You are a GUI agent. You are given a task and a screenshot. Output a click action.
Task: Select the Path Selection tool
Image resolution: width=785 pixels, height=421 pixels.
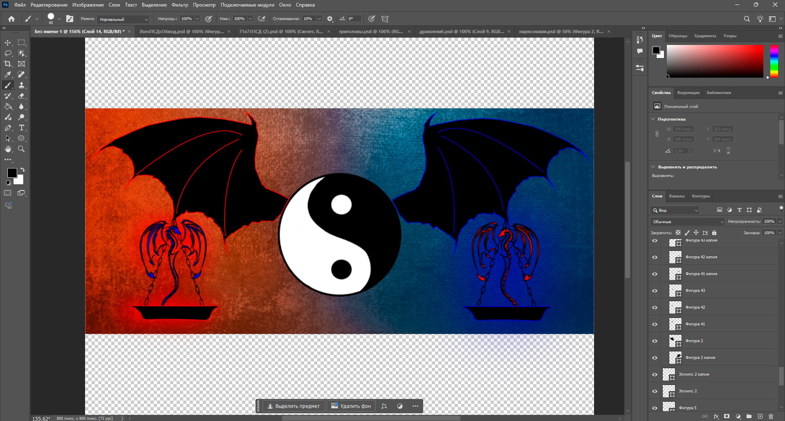[8, 139]
